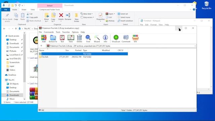Viewport: 215px width, 121px height.
Task: Open the Move to dropdown in Explorer
Action: (46, 17)
